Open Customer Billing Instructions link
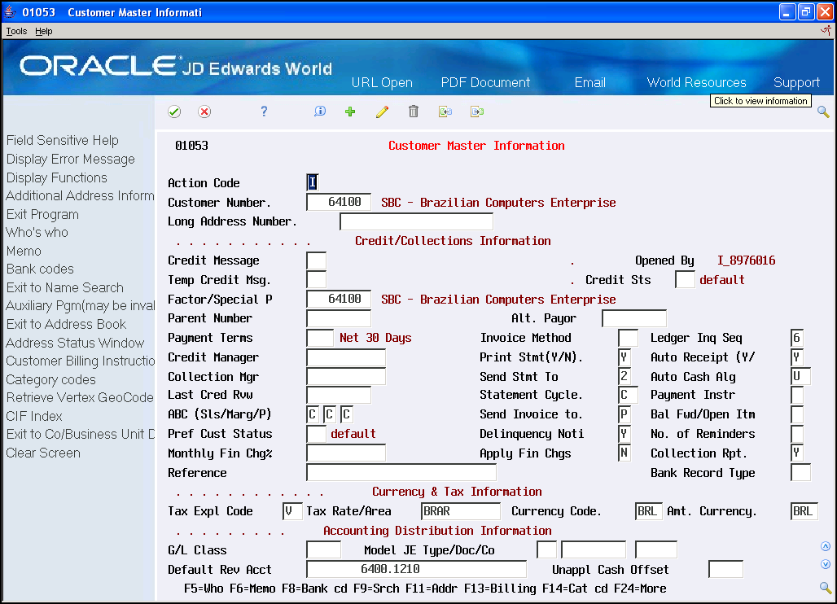This screenshot has width=837, height=604. pos(80,361)
